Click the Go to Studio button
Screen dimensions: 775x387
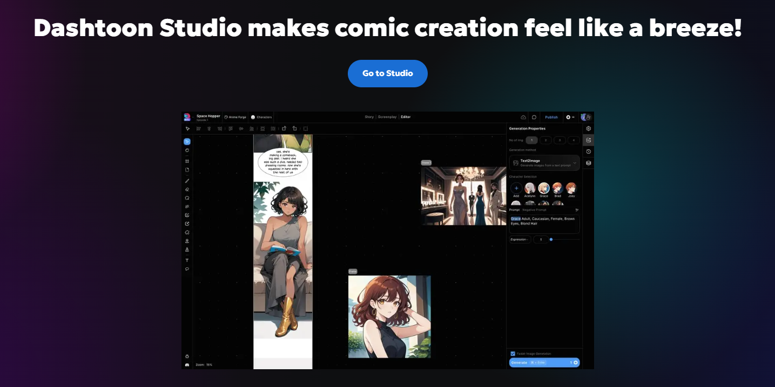tap(387, 73)
